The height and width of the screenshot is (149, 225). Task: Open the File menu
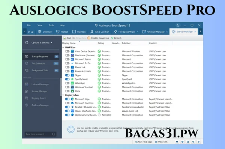(29, 25)
